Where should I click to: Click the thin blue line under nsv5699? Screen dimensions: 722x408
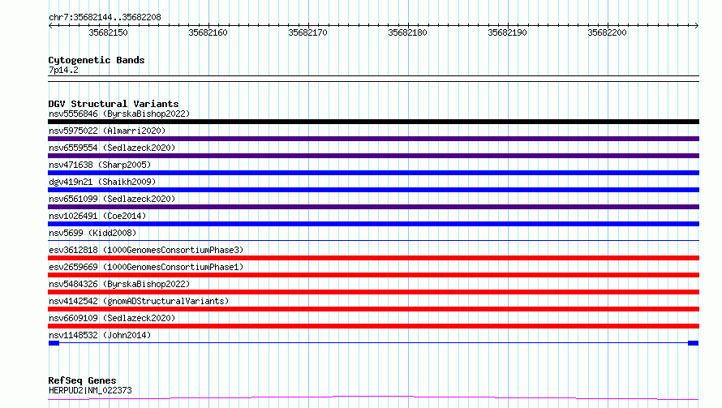point(373,240)
